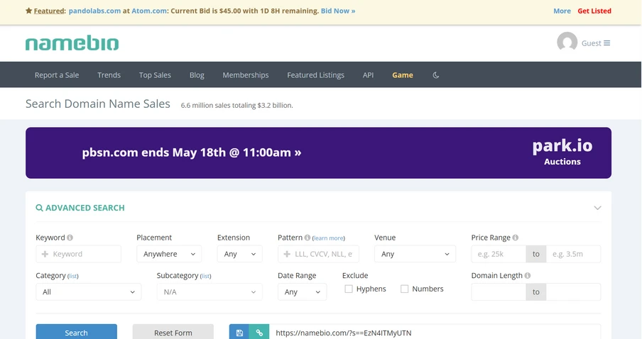
Task: Toggle dark mode with the moon icon
Action: pyautogui.click(x=436, y=75)
